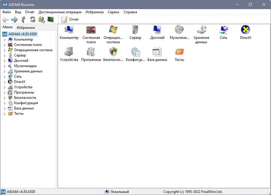This screenshot has width=271, height=195.
Task: Click the users toolbar icon
Action: 42,19
